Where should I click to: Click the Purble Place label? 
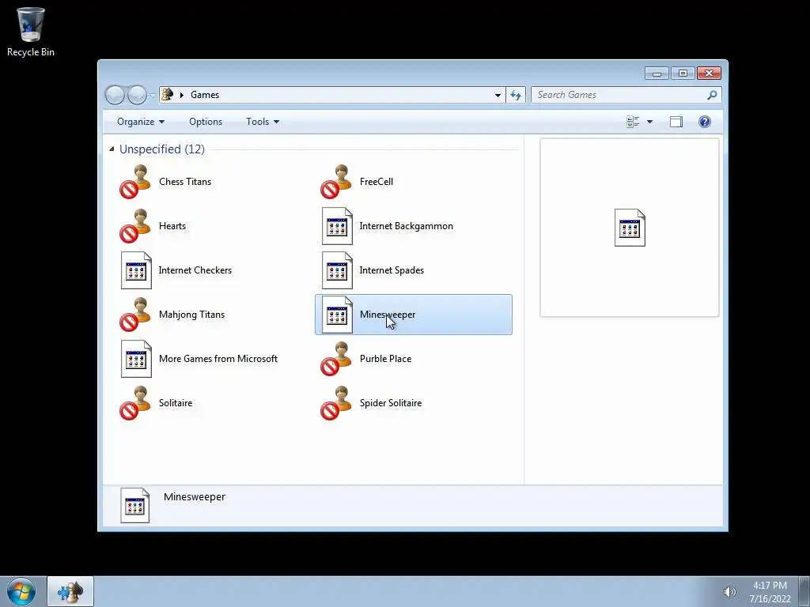coord(385,359)
